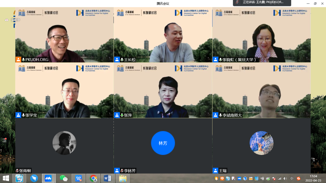Click the 正在讲话 speaker indicator at top
The width and height of the screenshot is (326, 183).
(x=262, y=2)
